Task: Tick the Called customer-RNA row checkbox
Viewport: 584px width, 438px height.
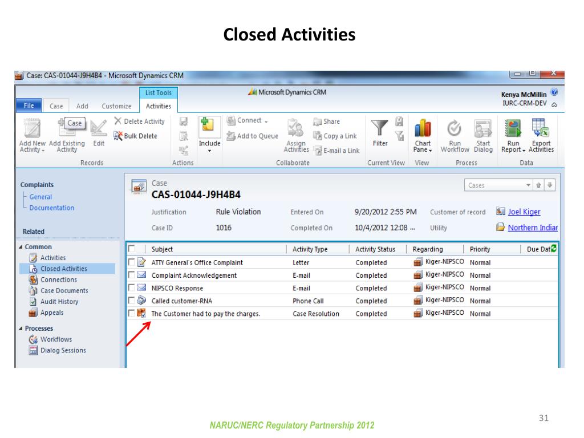Action: [x=131, y=300]
